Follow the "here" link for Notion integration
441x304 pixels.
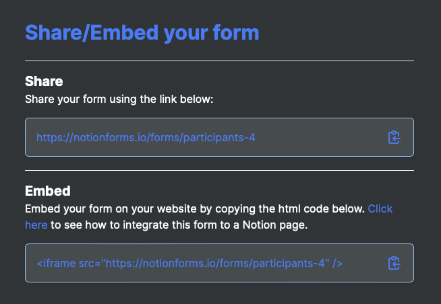pyautogui.click(x=36, y=225)
